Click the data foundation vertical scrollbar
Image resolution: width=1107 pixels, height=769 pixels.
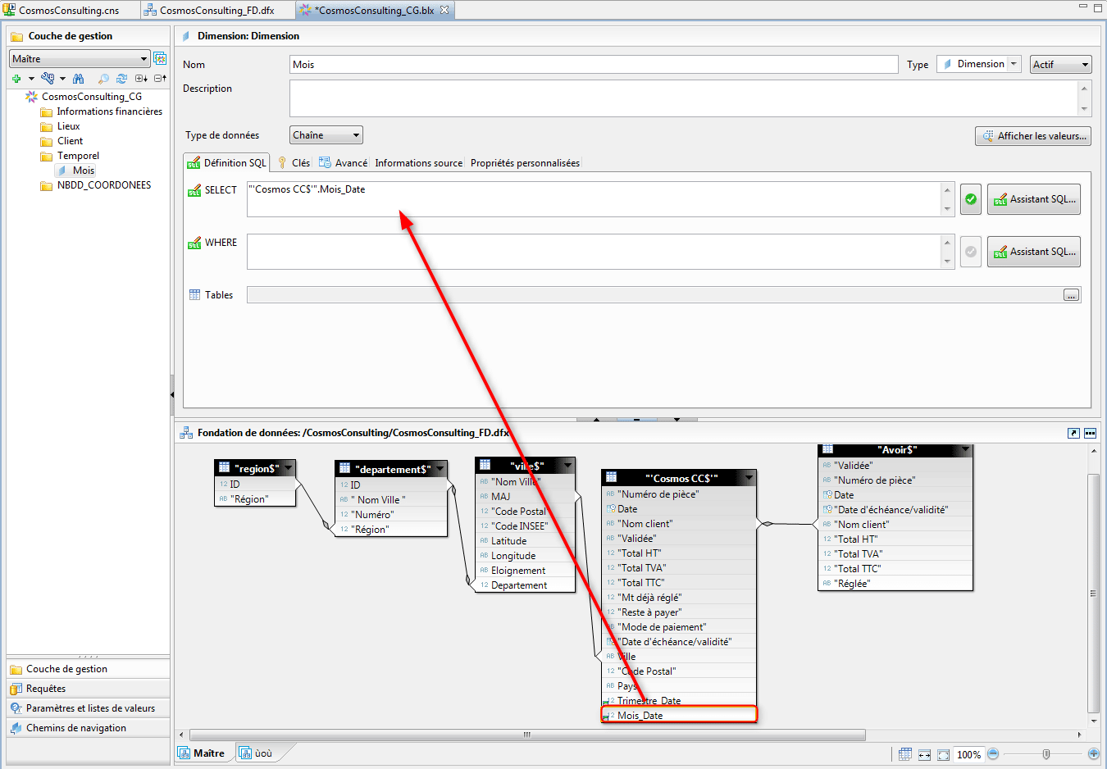click(x=1093, y=593)
